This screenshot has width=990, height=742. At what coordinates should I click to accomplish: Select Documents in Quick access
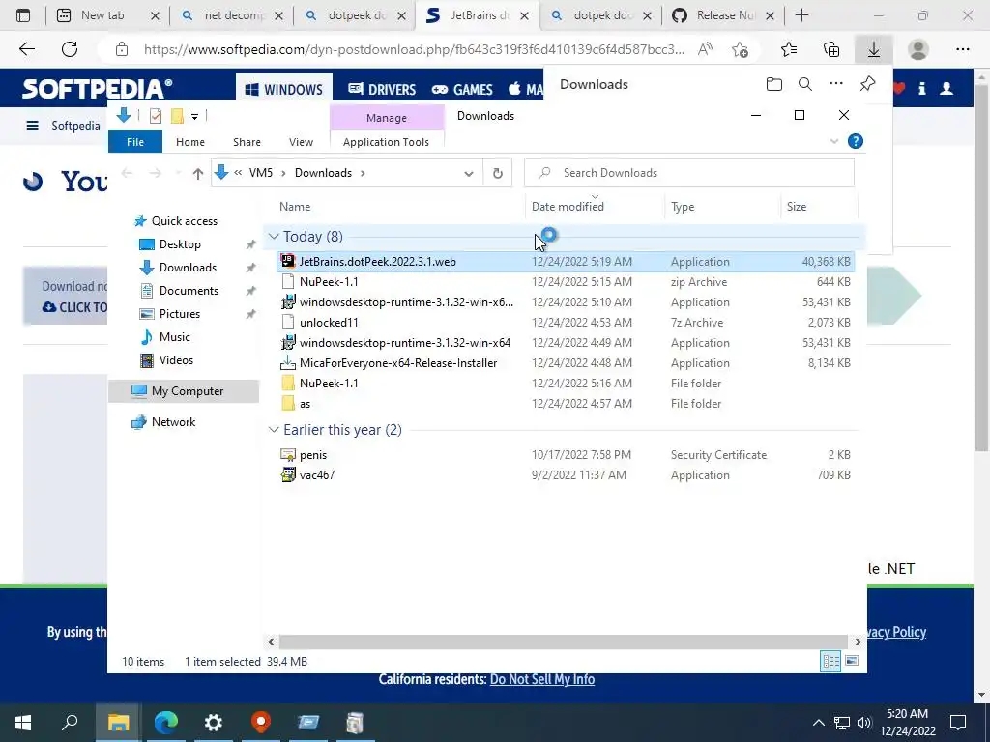click(x=189, y=290)
